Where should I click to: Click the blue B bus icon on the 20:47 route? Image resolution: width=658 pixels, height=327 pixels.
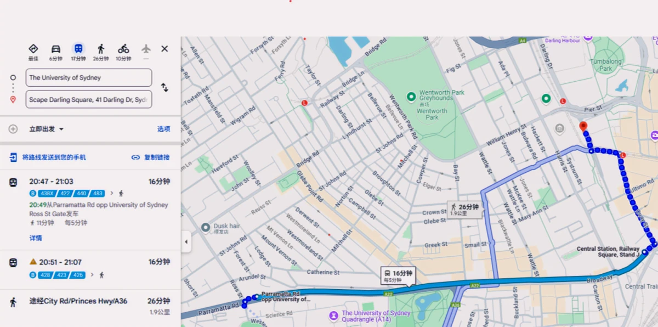pos(33,193)
